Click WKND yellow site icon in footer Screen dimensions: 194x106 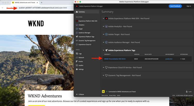click(103, 92)
